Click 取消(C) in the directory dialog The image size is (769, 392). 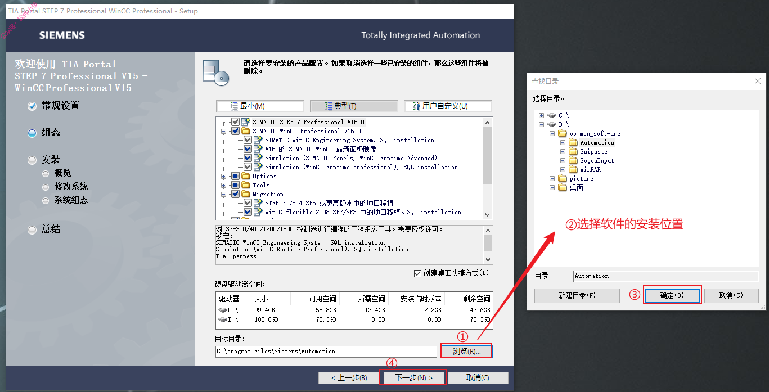(731, 295)
